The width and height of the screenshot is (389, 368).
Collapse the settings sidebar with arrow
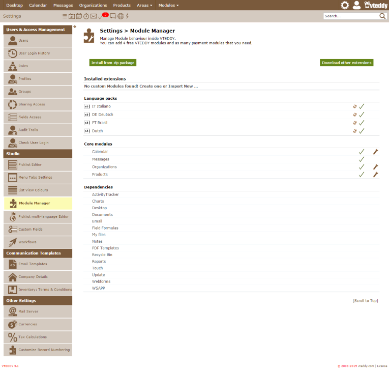[75, 26]
